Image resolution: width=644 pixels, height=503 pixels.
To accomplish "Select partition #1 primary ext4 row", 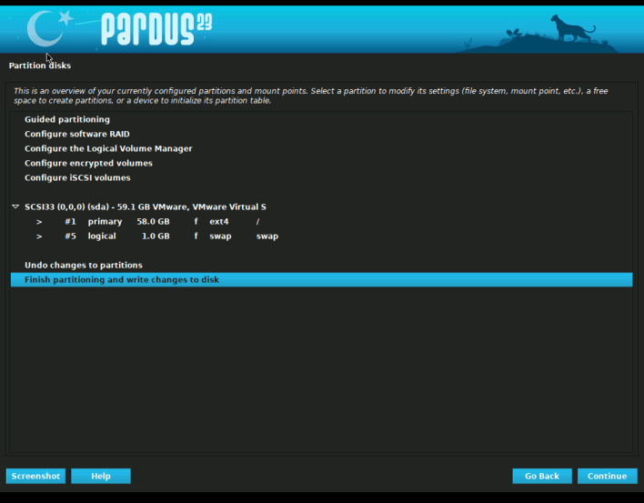I will (x=321, y=222).
